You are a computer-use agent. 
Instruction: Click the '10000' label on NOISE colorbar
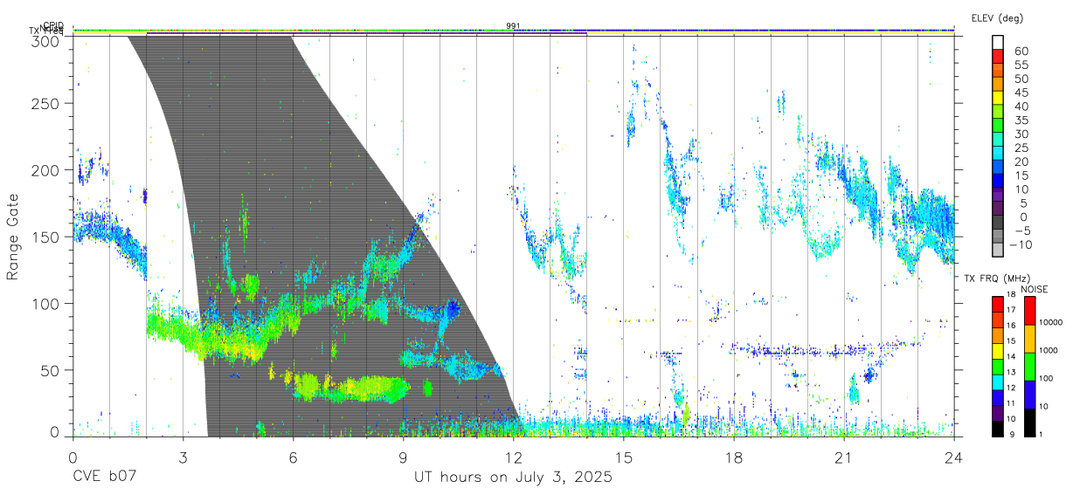[1050, 323]
